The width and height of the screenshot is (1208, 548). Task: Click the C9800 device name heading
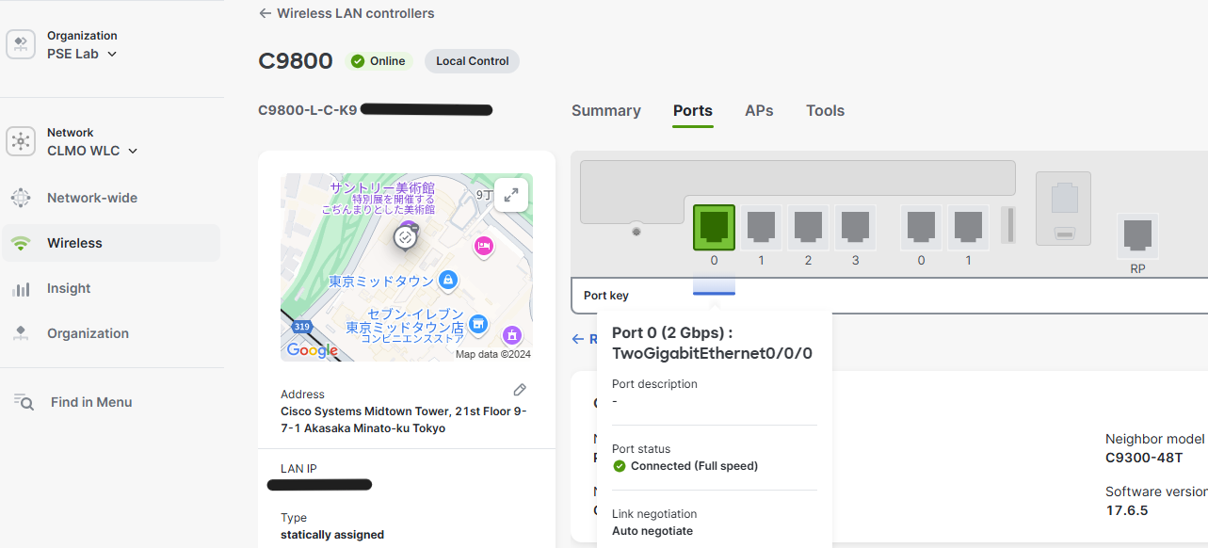pos(296,61)
